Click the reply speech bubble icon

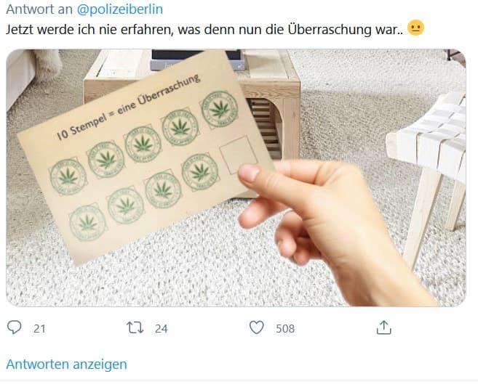coord(14,327)
